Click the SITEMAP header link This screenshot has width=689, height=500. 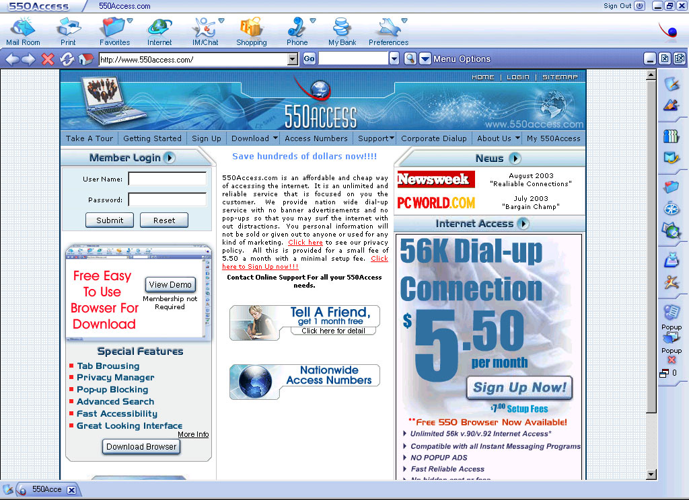click(560, 77)
